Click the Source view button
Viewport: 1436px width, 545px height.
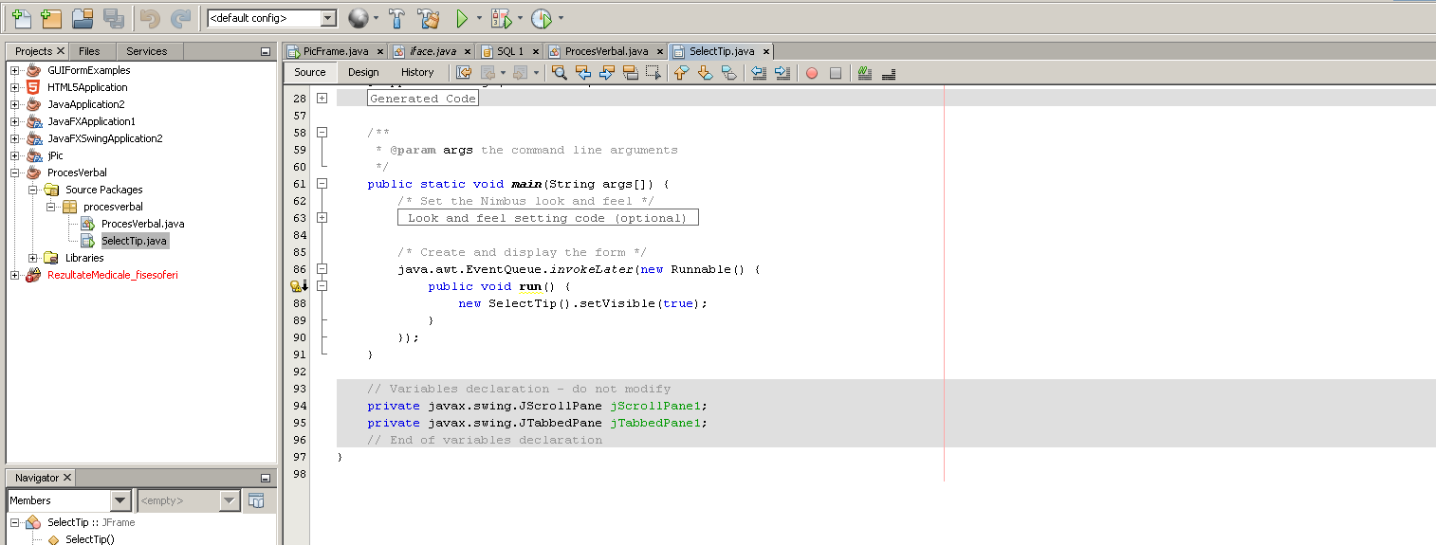point(310,72)
